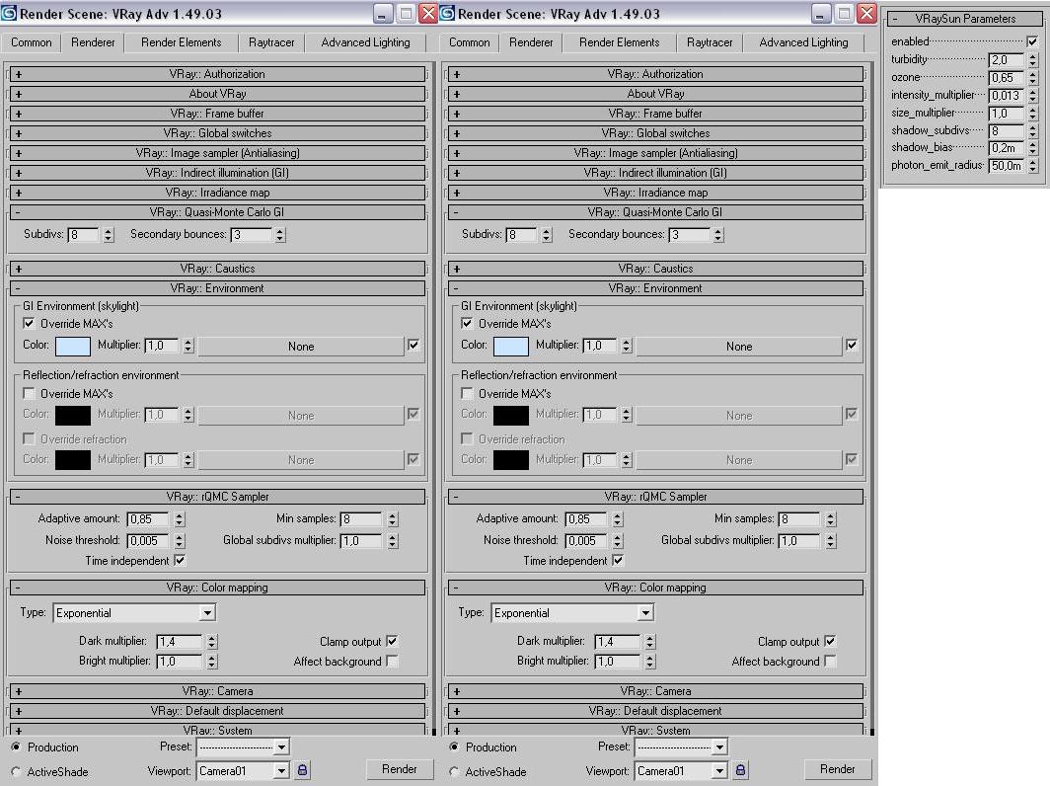Screen dimensions: 1050x786
Task: Click the 3ds Max app icon in left title bar
Action: coord(9,13)
